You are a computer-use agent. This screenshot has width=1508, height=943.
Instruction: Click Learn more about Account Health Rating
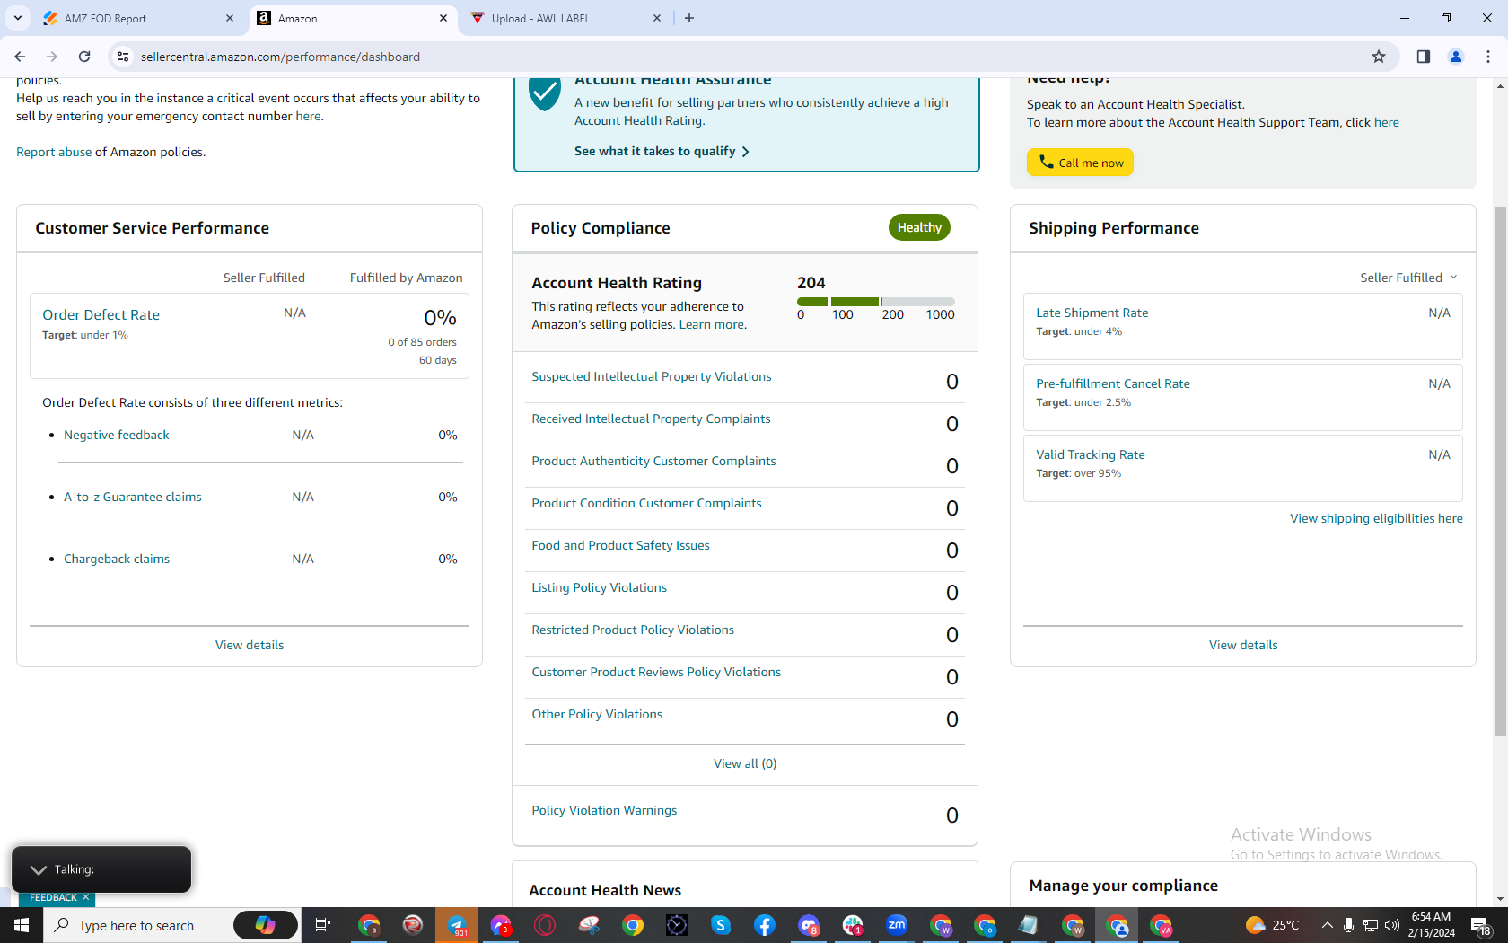click(x=711, y=324)
